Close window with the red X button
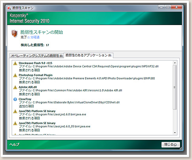The width and height of the screenshot is (192, 160). (177, 7)
